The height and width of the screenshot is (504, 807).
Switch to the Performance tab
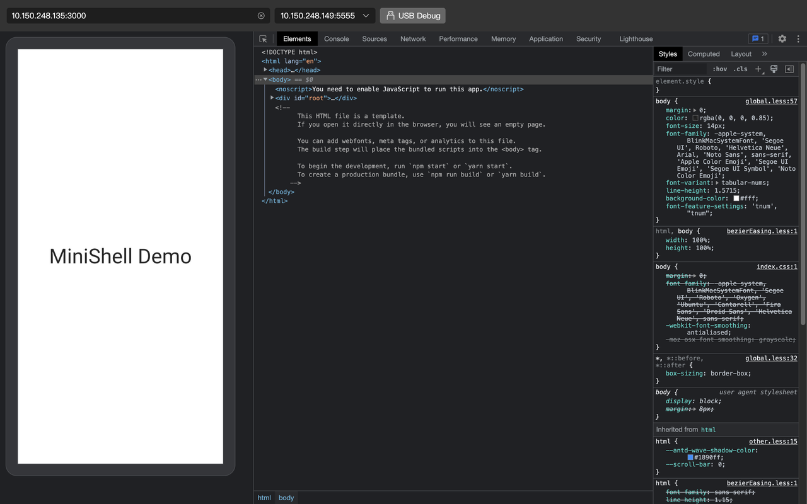(458, 38)
